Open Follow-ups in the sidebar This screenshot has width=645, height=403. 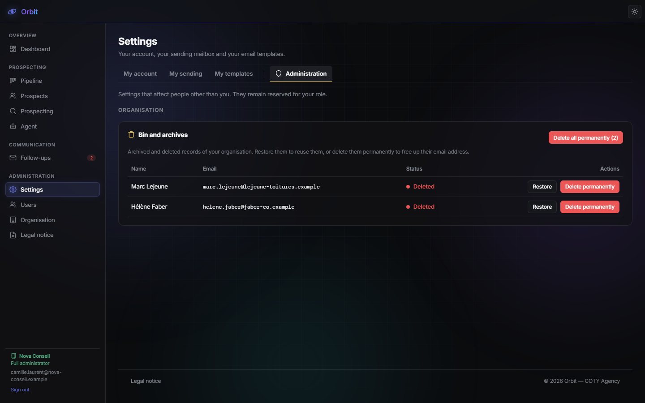pyautogui.click(x=52, y=158)
